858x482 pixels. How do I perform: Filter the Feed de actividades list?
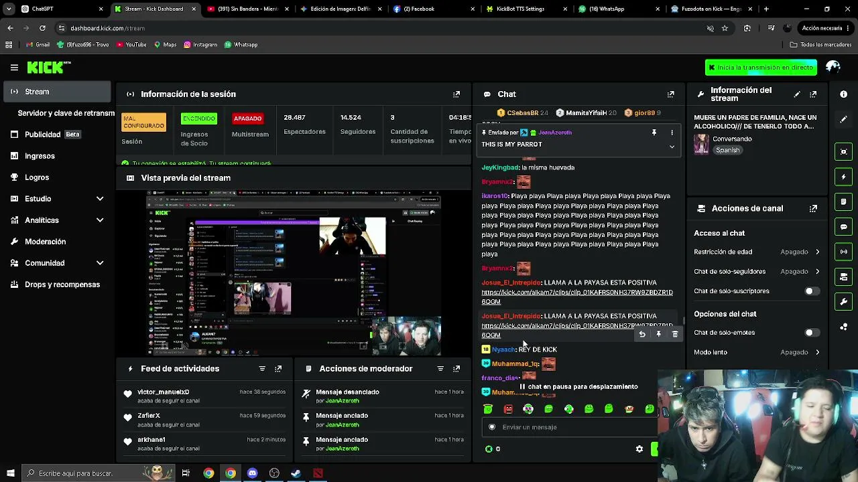[262, 369]
